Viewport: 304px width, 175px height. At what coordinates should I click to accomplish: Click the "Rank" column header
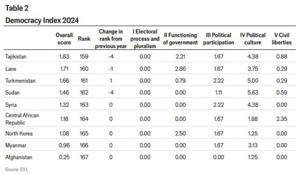[82, 39]
